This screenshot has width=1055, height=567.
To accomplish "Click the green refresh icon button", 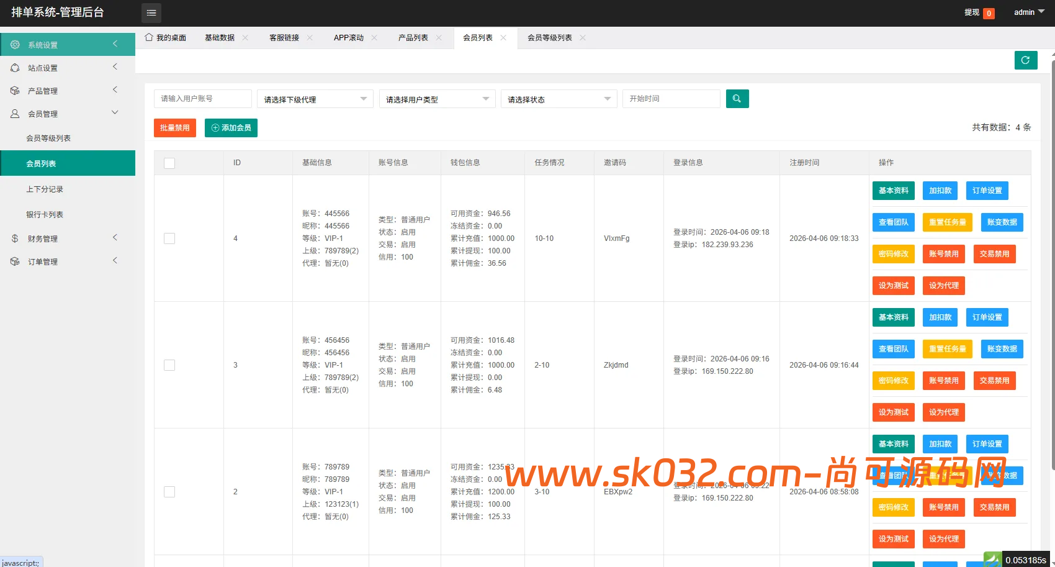I will click(1026, 60).
